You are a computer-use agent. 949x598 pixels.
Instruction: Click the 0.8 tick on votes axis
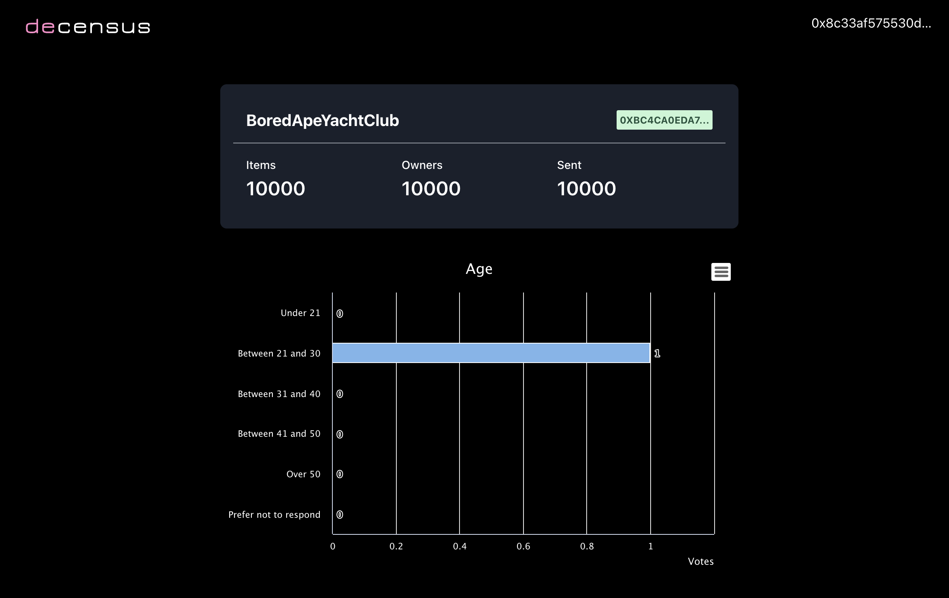click(587, 547)
